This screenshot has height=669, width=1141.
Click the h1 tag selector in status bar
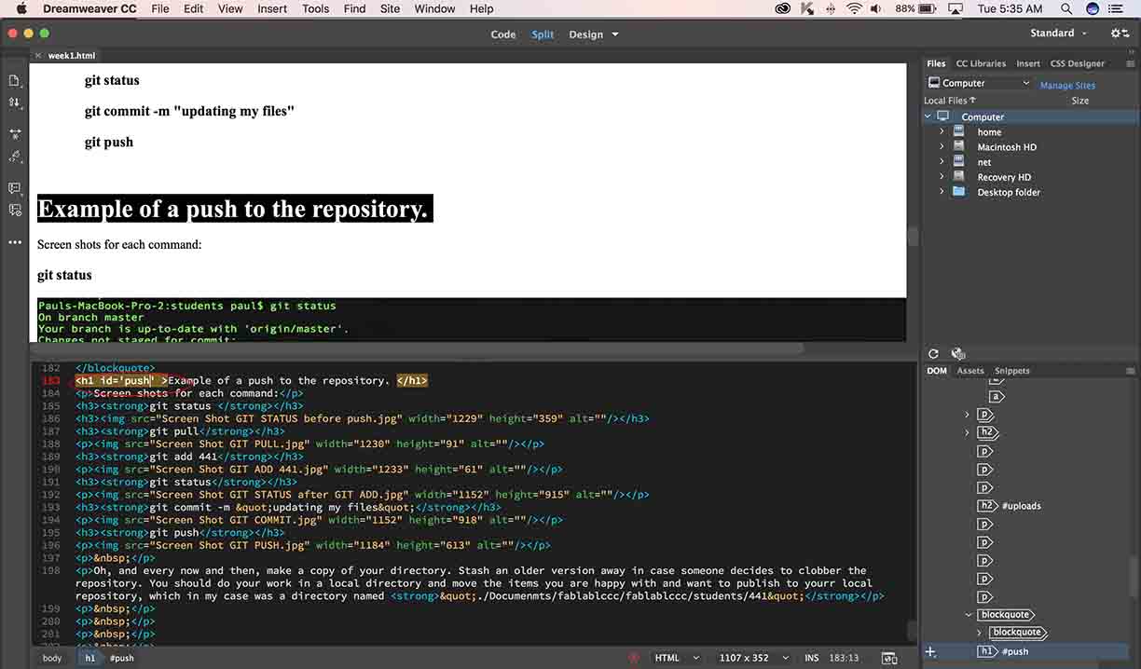point(90,658)
